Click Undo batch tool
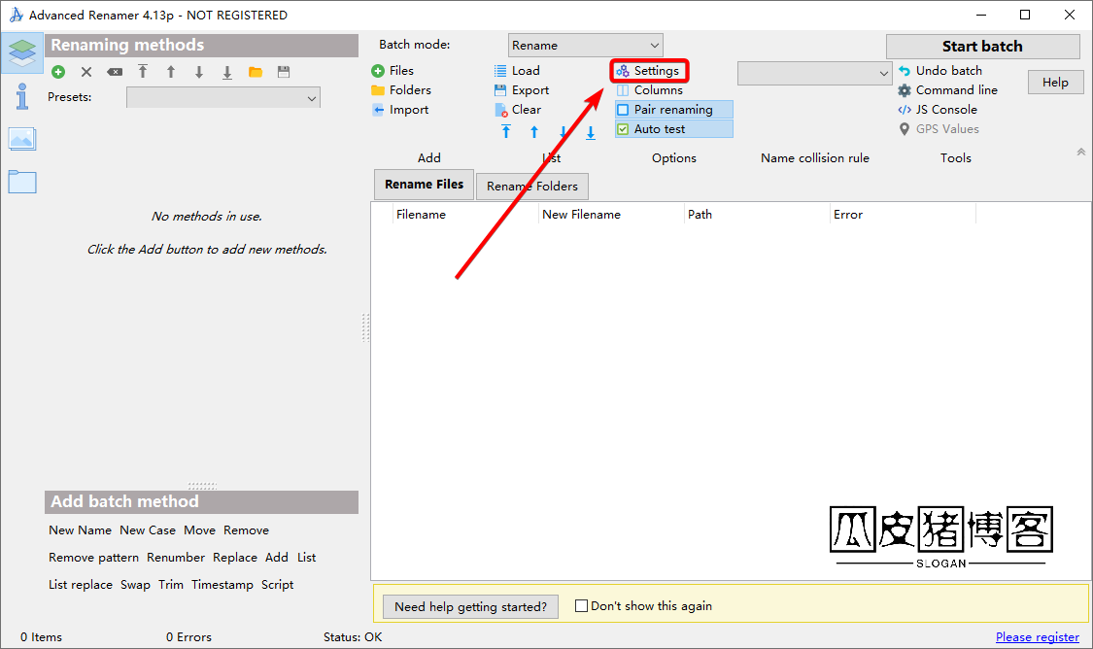Image resolution: width=1093 pixels, height=649 pixels. point(940,70)
